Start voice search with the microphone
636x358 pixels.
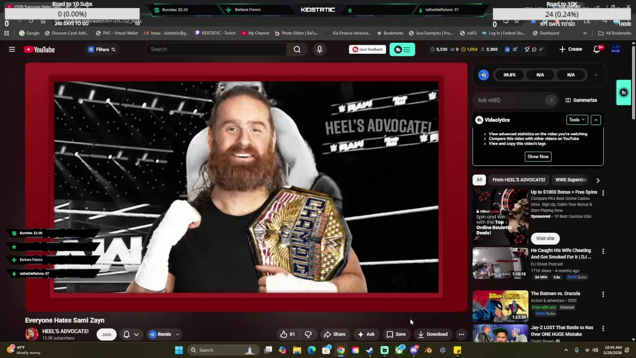(319, 49)
